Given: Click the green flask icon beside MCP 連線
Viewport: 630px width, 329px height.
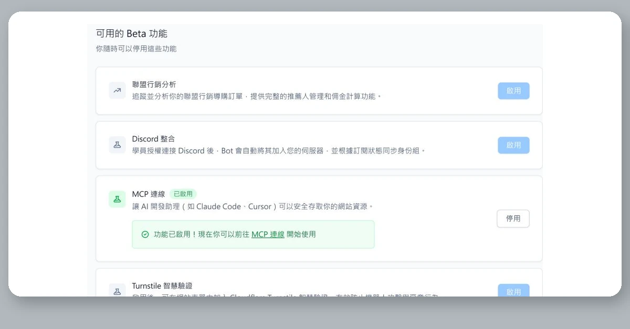Looking at the screenshot, I should coord(117,199).
